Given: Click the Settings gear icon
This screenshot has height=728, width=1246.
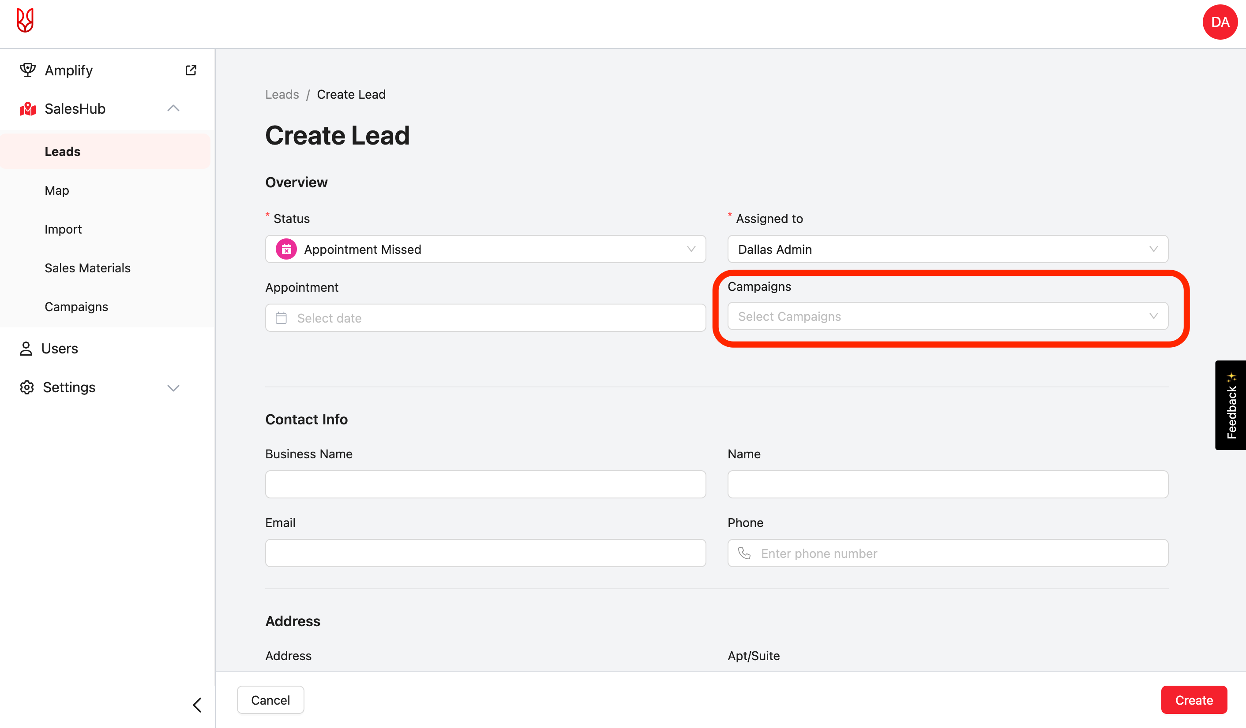Looking at the screenshot, I should 27,388.
